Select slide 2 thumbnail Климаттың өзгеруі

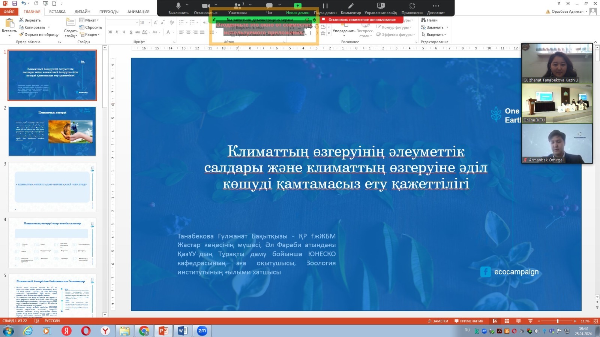click(52, 131)
